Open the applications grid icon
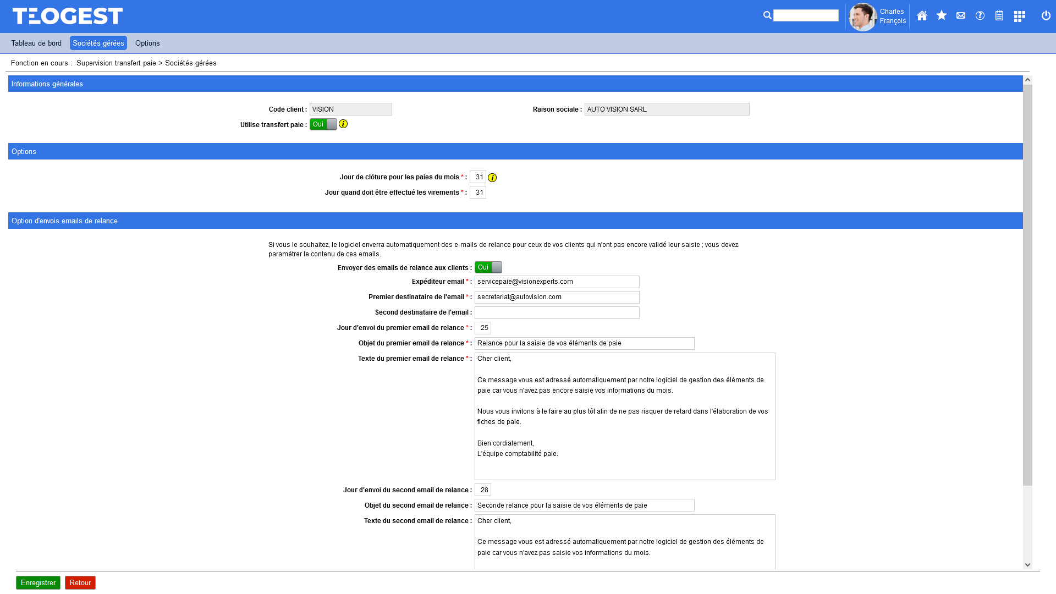Screen dimensions: 1056x594 tap(1019, 16)
